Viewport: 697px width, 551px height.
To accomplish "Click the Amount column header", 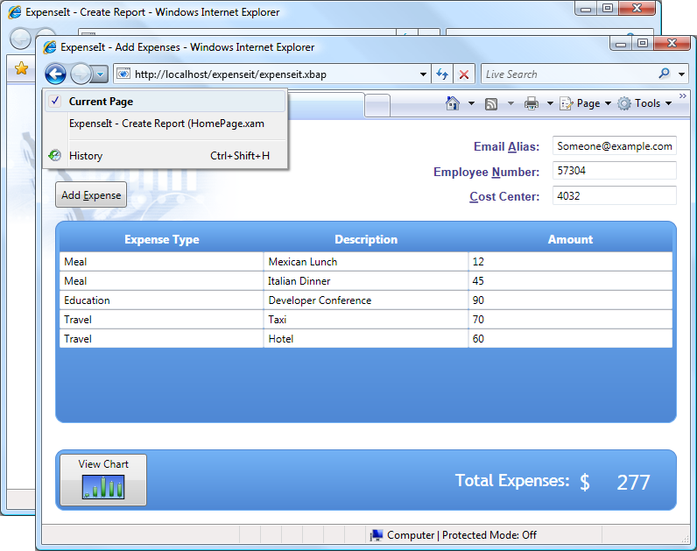I will 570,239.
